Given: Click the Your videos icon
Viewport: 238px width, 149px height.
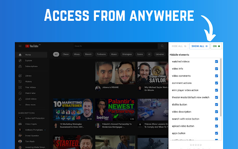Looking at the screenshot, I should click(20, 87).
